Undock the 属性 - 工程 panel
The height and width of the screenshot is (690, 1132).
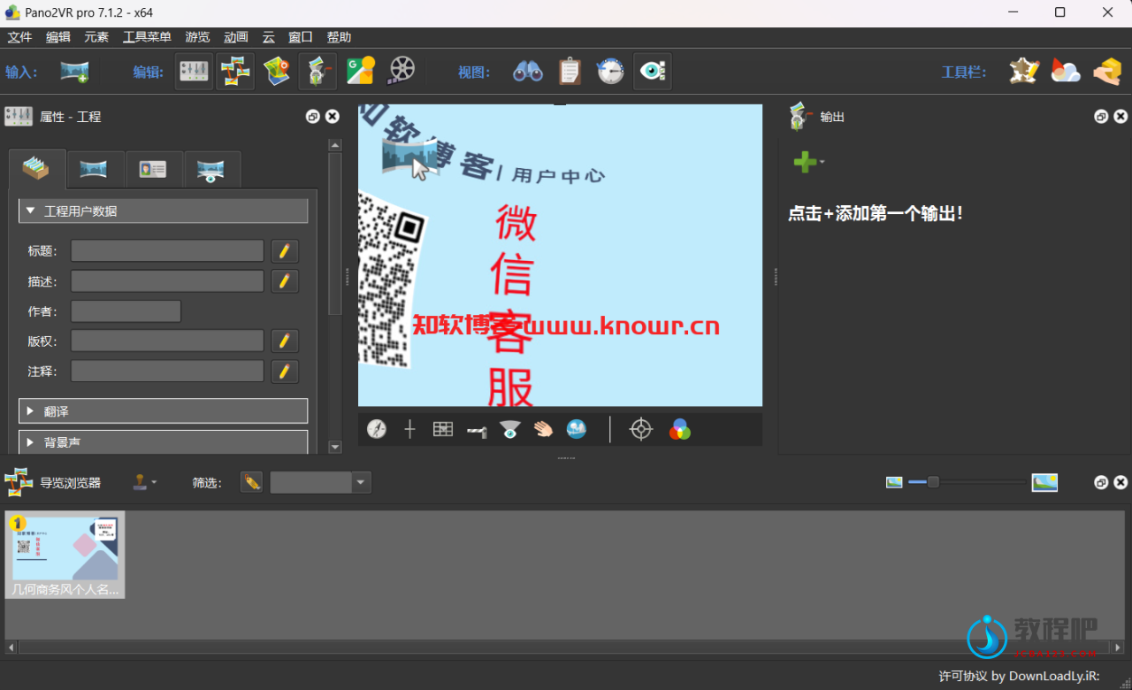click(313, 117)
